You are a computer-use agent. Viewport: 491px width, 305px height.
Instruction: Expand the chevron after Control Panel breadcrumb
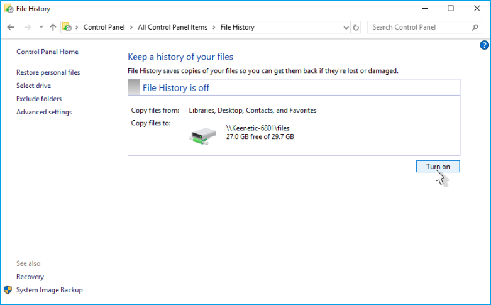coord(133,28)
